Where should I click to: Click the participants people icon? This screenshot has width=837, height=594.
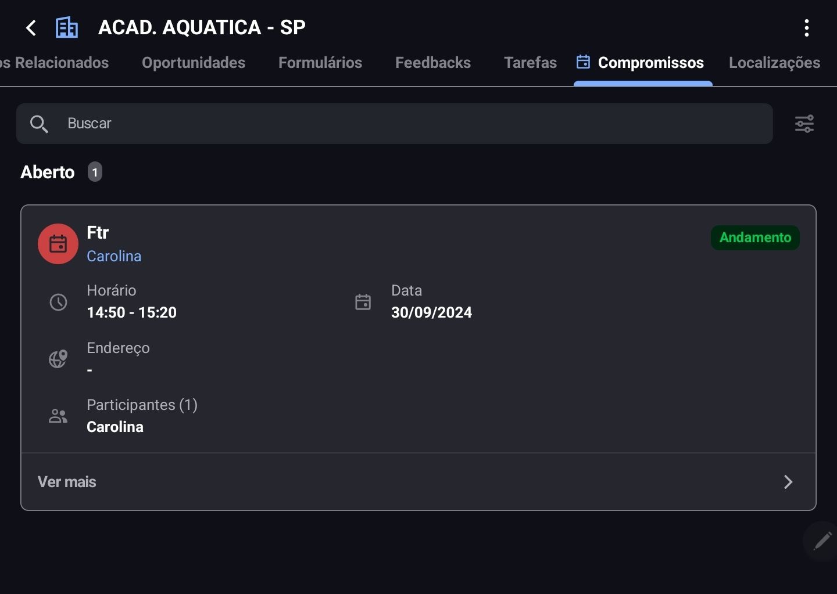[58, 416]
